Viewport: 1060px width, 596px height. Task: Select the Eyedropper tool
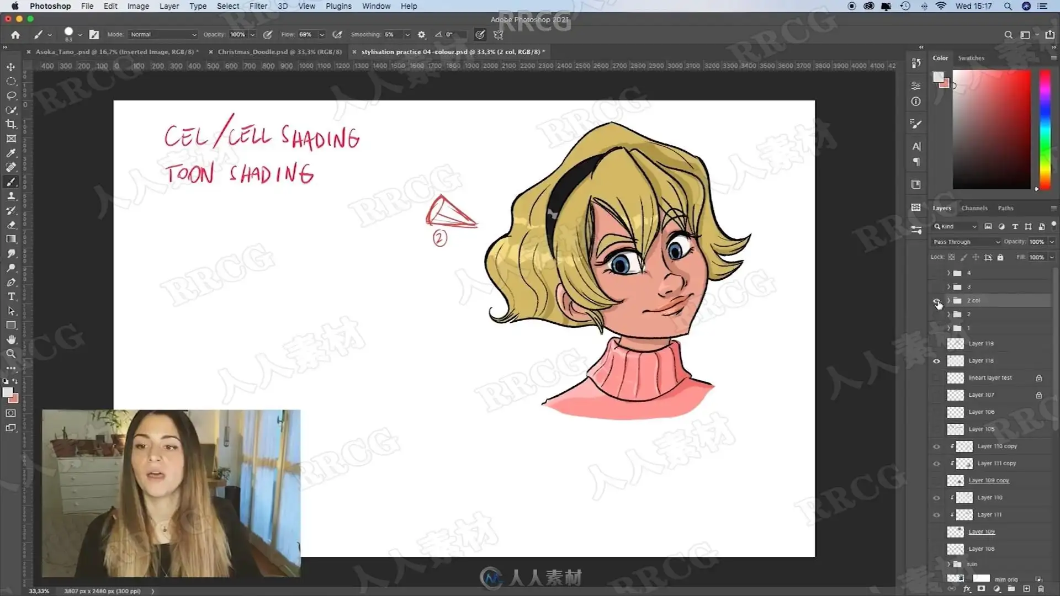click(11, 153)
